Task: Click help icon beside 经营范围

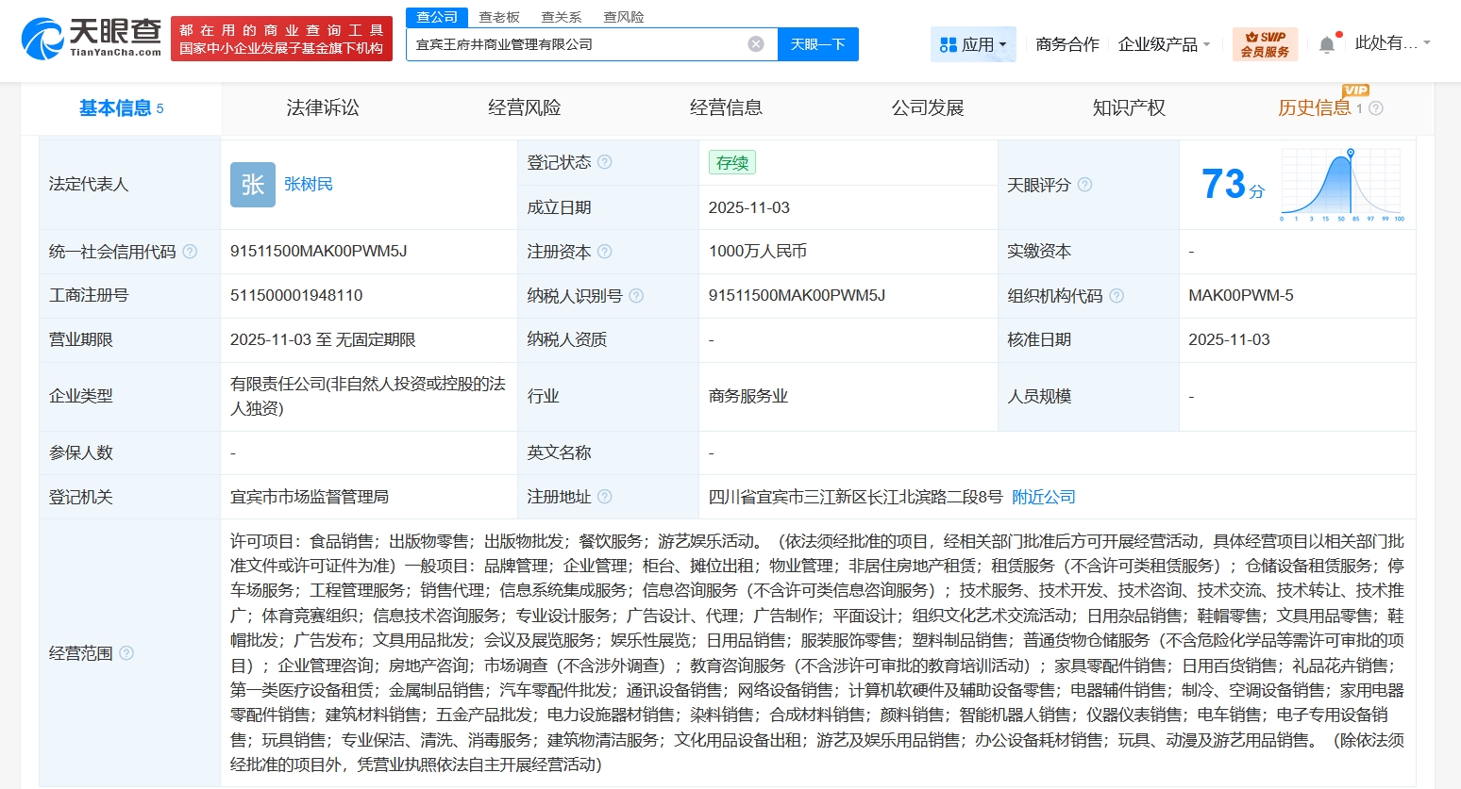Action: click(126, 653)
